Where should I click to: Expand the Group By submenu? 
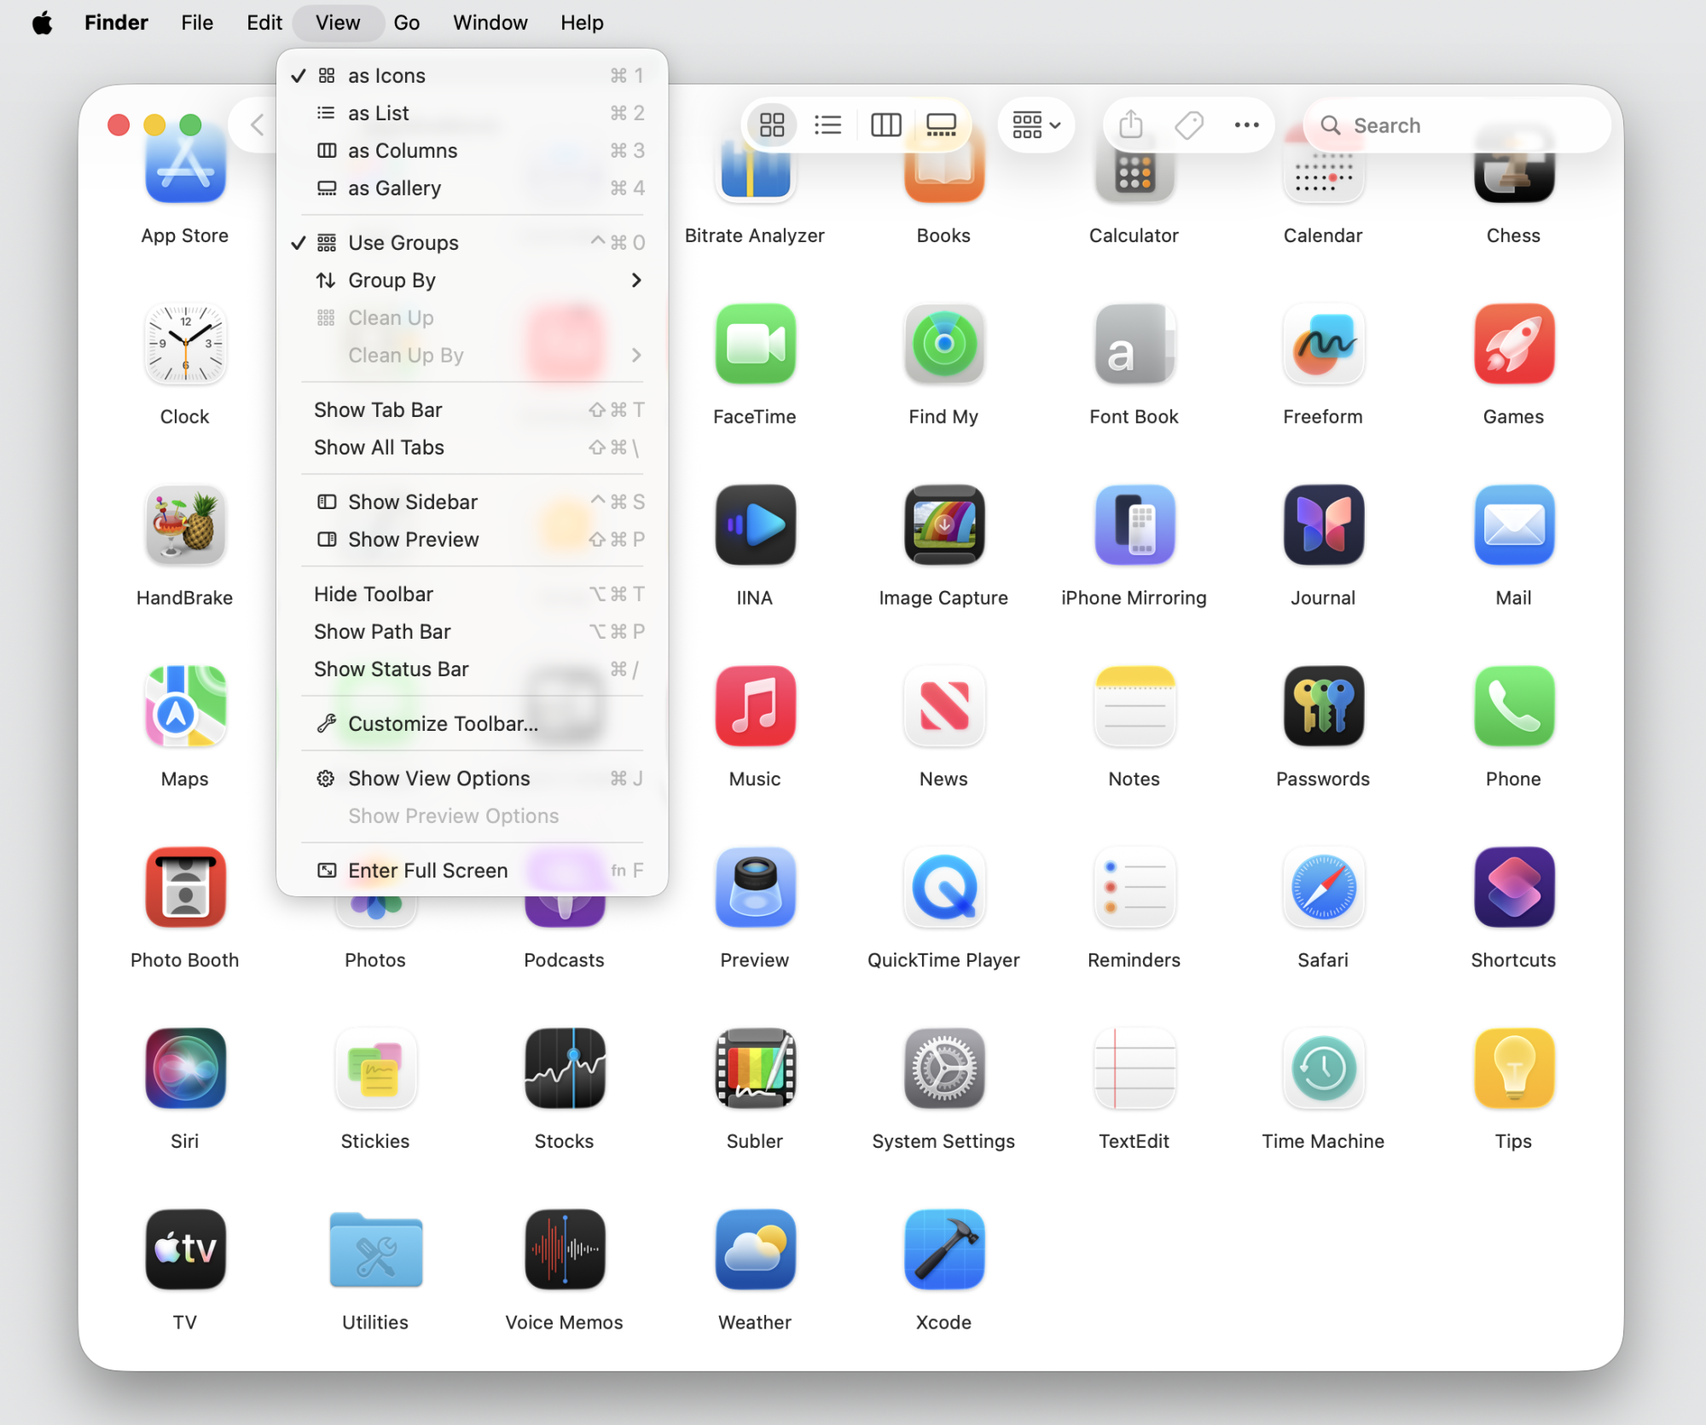pyautogui.click(x=391, y=280)
